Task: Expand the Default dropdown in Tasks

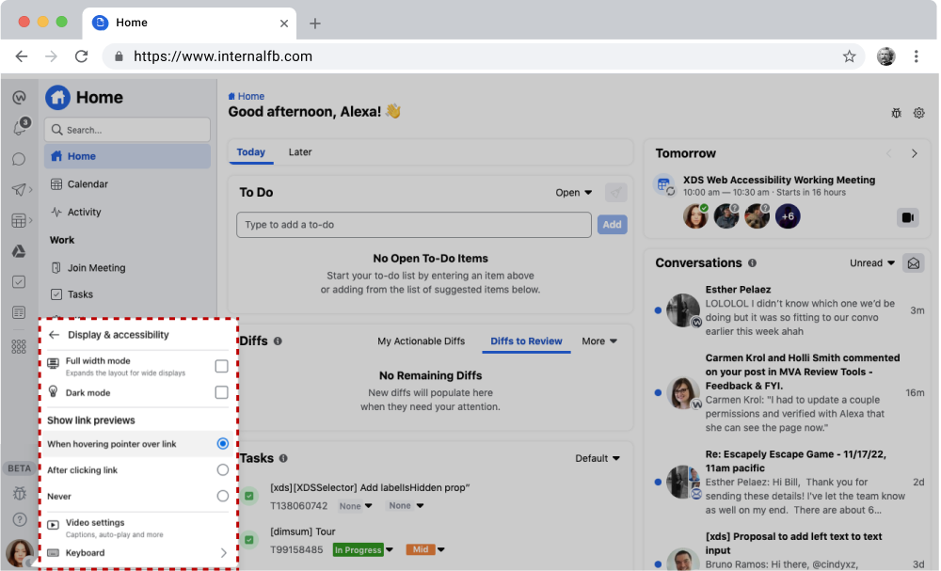Action: click(x=598, y=459)
